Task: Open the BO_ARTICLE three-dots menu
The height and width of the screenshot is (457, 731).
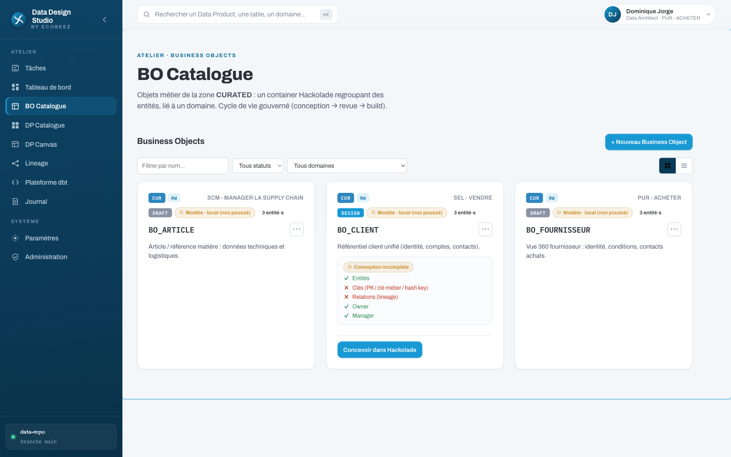Action: tap(297, 229)
